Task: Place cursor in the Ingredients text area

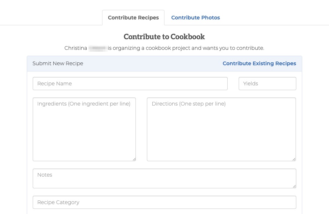Action: click(x=84, y=129)
